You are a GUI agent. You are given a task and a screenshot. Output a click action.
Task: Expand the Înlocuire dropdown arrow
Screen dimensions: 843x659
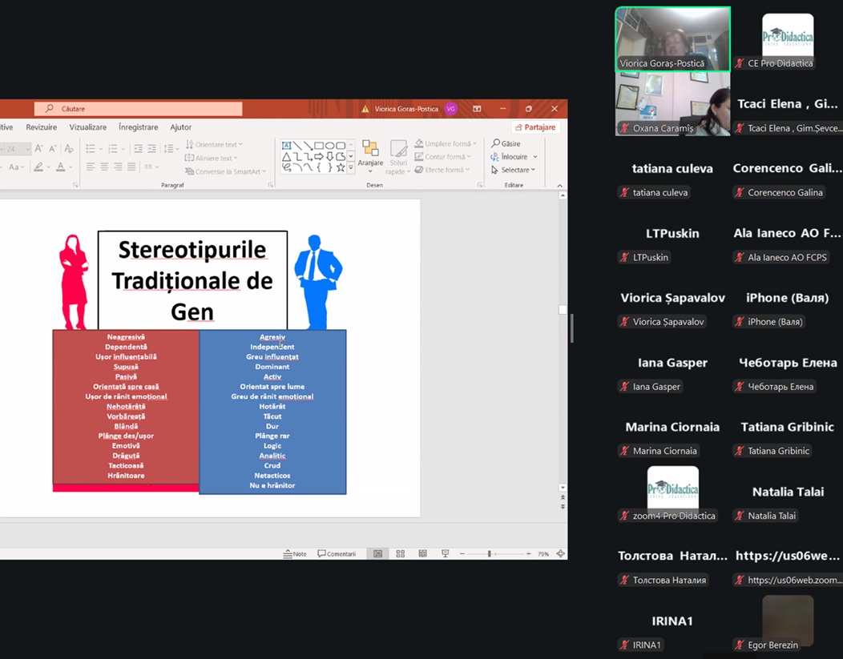coord(534,157)
